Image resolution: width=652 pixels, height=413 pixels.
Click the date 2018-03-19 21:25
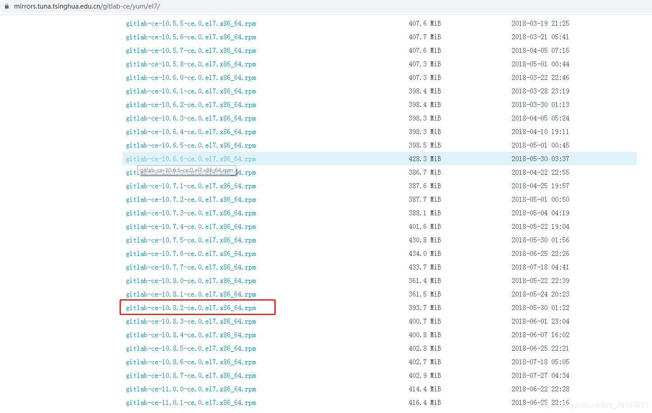point(541,23)
